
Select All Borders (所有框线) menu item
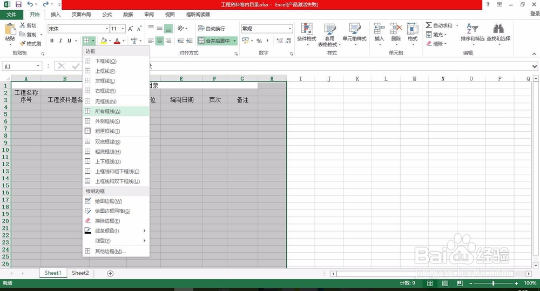coord(116,111)
